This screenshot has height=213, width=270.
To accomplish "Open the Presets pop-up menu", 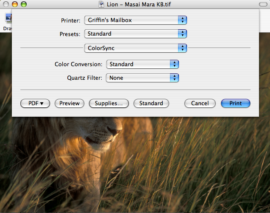I will pyautogui.click(x=135, y=34).
